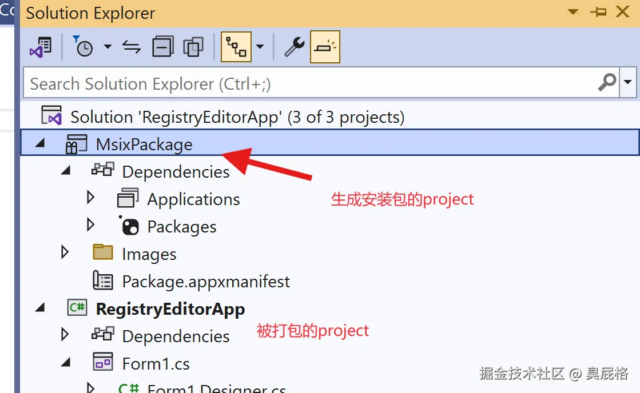Screen dimensions: 640x393
Task: Select the Images folder
Action: [149, 254]
